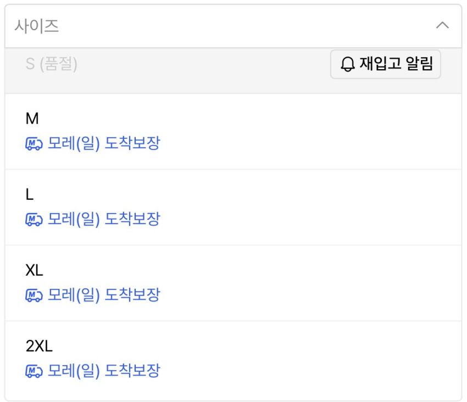Click delivery truck icon under XL
This screenshot has height=402, width=467.
[34, 295]
